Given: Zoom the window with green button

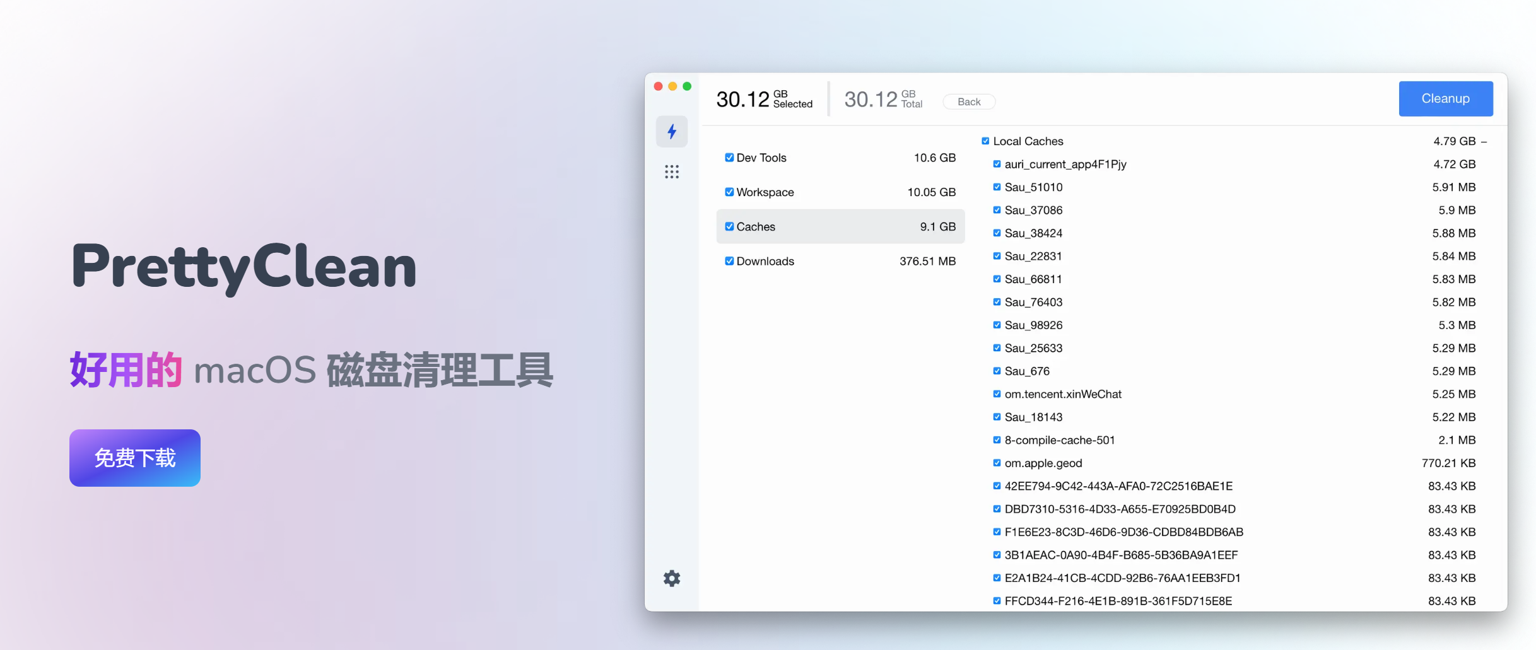Looking at the screenshot, I should (x=687, y=86).
